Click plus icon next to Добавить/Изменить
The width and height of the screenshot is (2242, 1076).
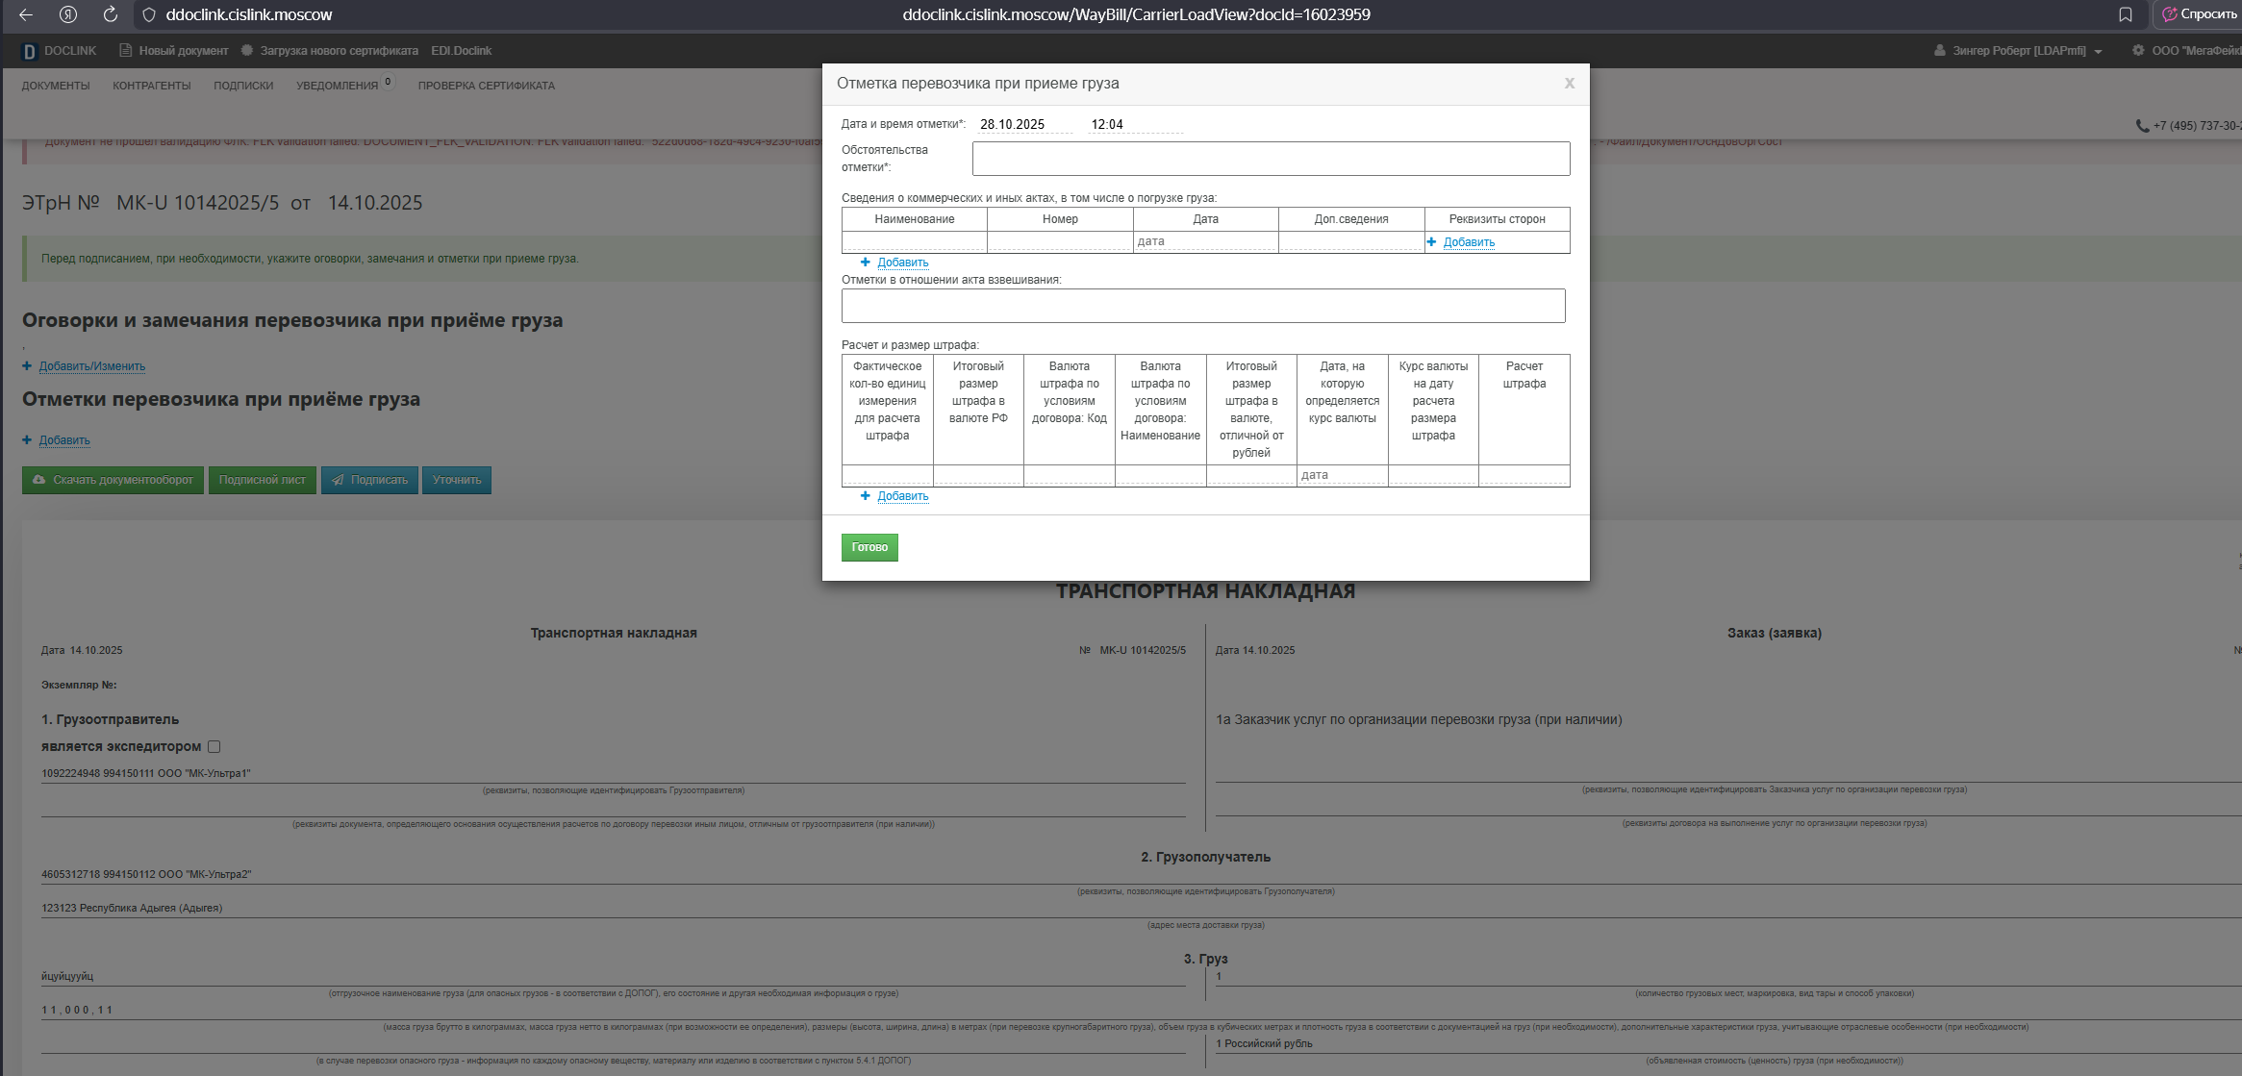(x=27, y=366)
